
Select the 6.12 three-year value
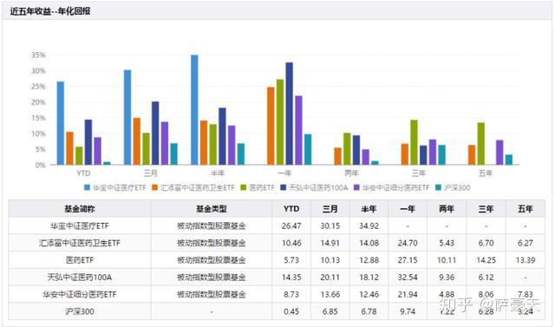point(486,277)
